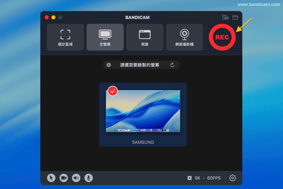Refresh the screen list
283x189 pixels.
tap(172, 65)
